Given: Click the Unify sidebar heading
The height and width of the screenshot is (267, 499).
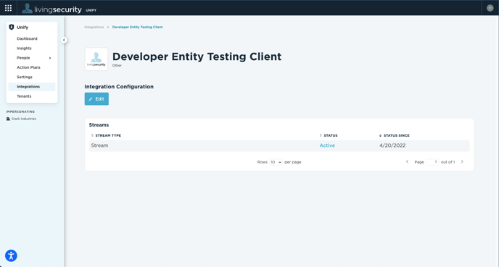Looking at the screenshot, I should pyautogui.click(x=22, y=27).
